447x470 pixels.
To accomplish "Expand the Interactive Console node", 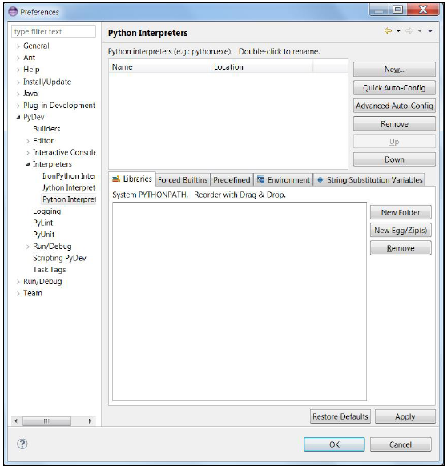I will click(x=28, y=153).
